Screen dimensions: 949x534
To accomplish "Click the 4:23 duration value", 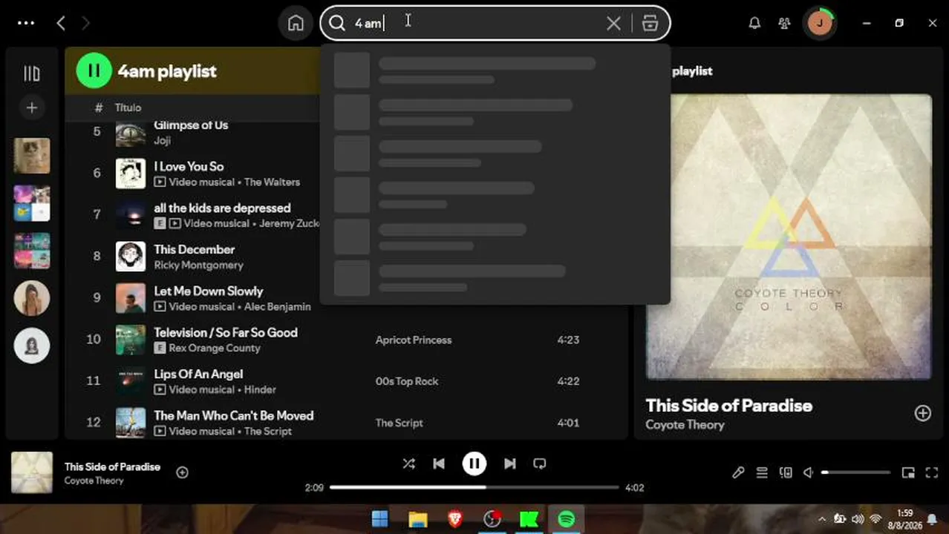I will click(568, 340).
